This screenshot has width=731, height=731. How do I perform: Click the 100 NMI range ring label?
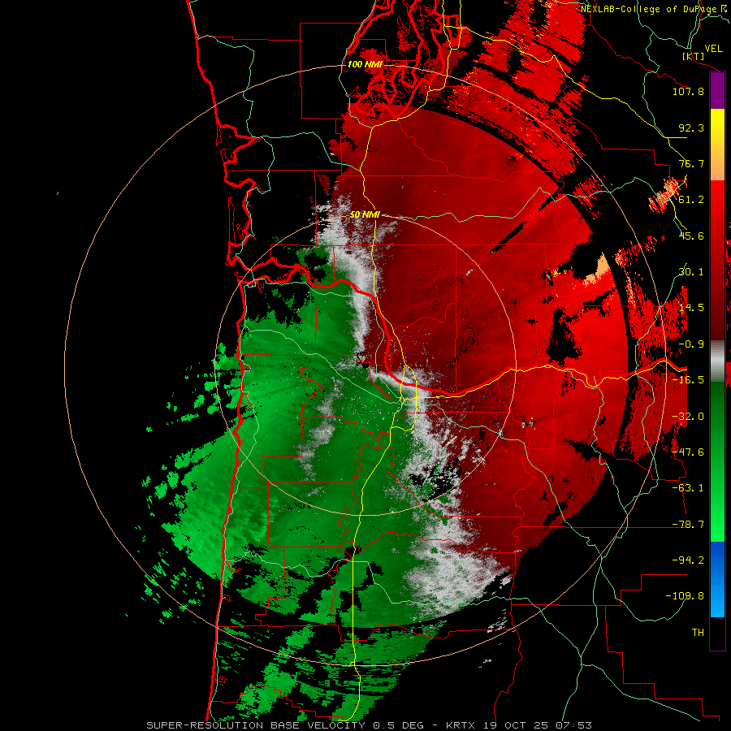click(x=365, y=64)
